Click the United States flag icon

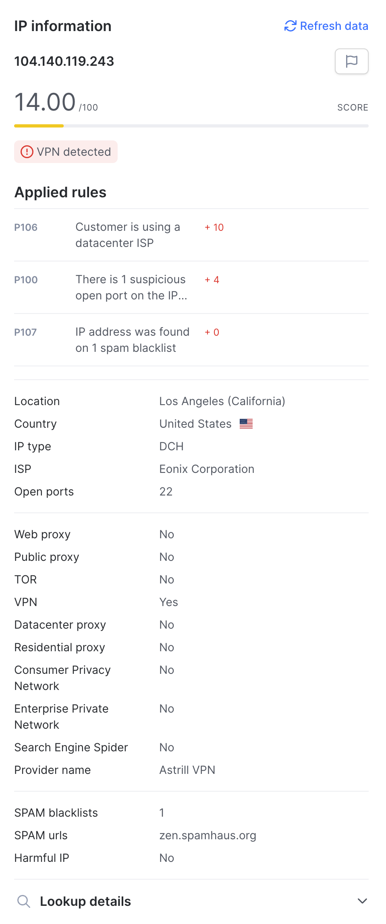(x=246, y=424)
